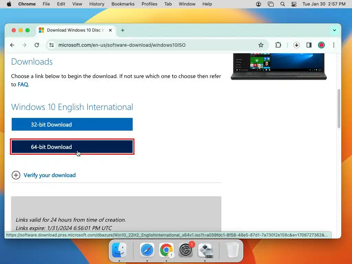Open the Edit menu

(x=61, y=4)
